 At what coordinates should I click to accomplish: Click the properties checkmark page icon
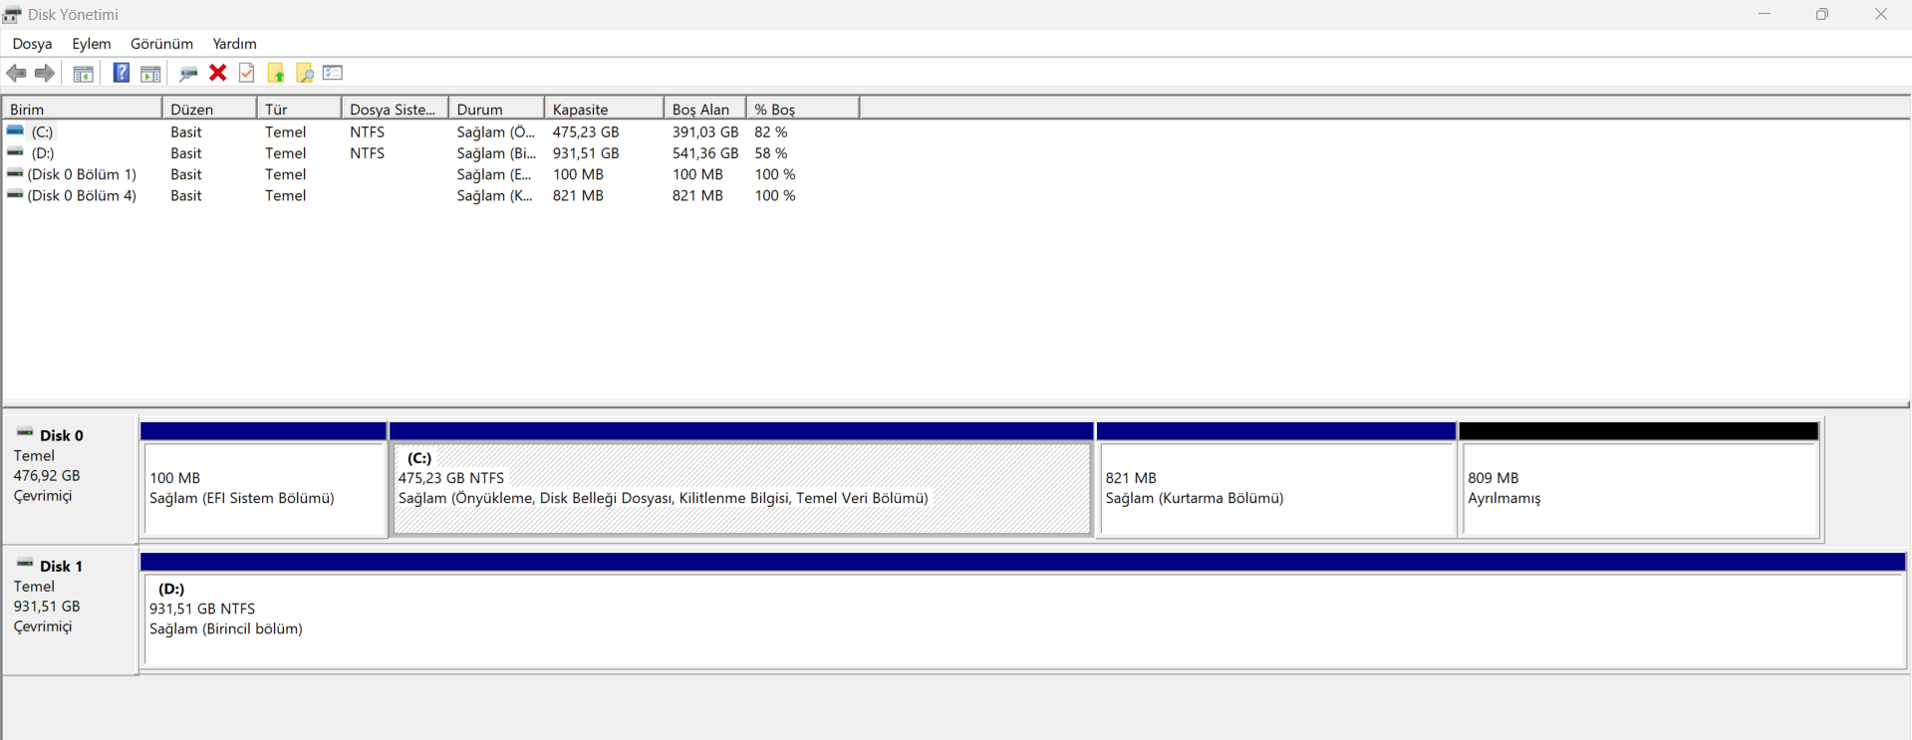tap(246, 73)
